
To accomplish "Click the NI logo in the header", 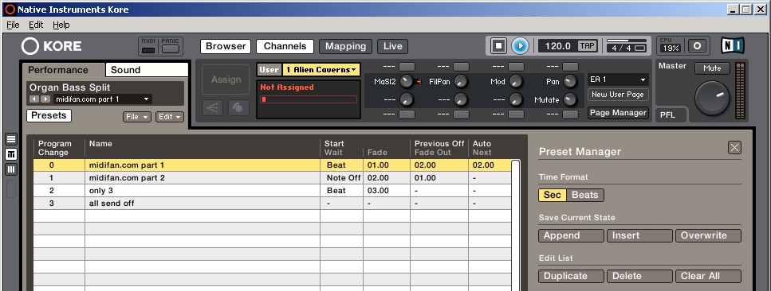I will [x=732, y=45].
